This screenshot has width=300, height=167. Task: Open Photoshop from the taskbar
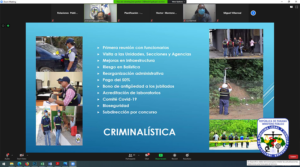[35, 164]
